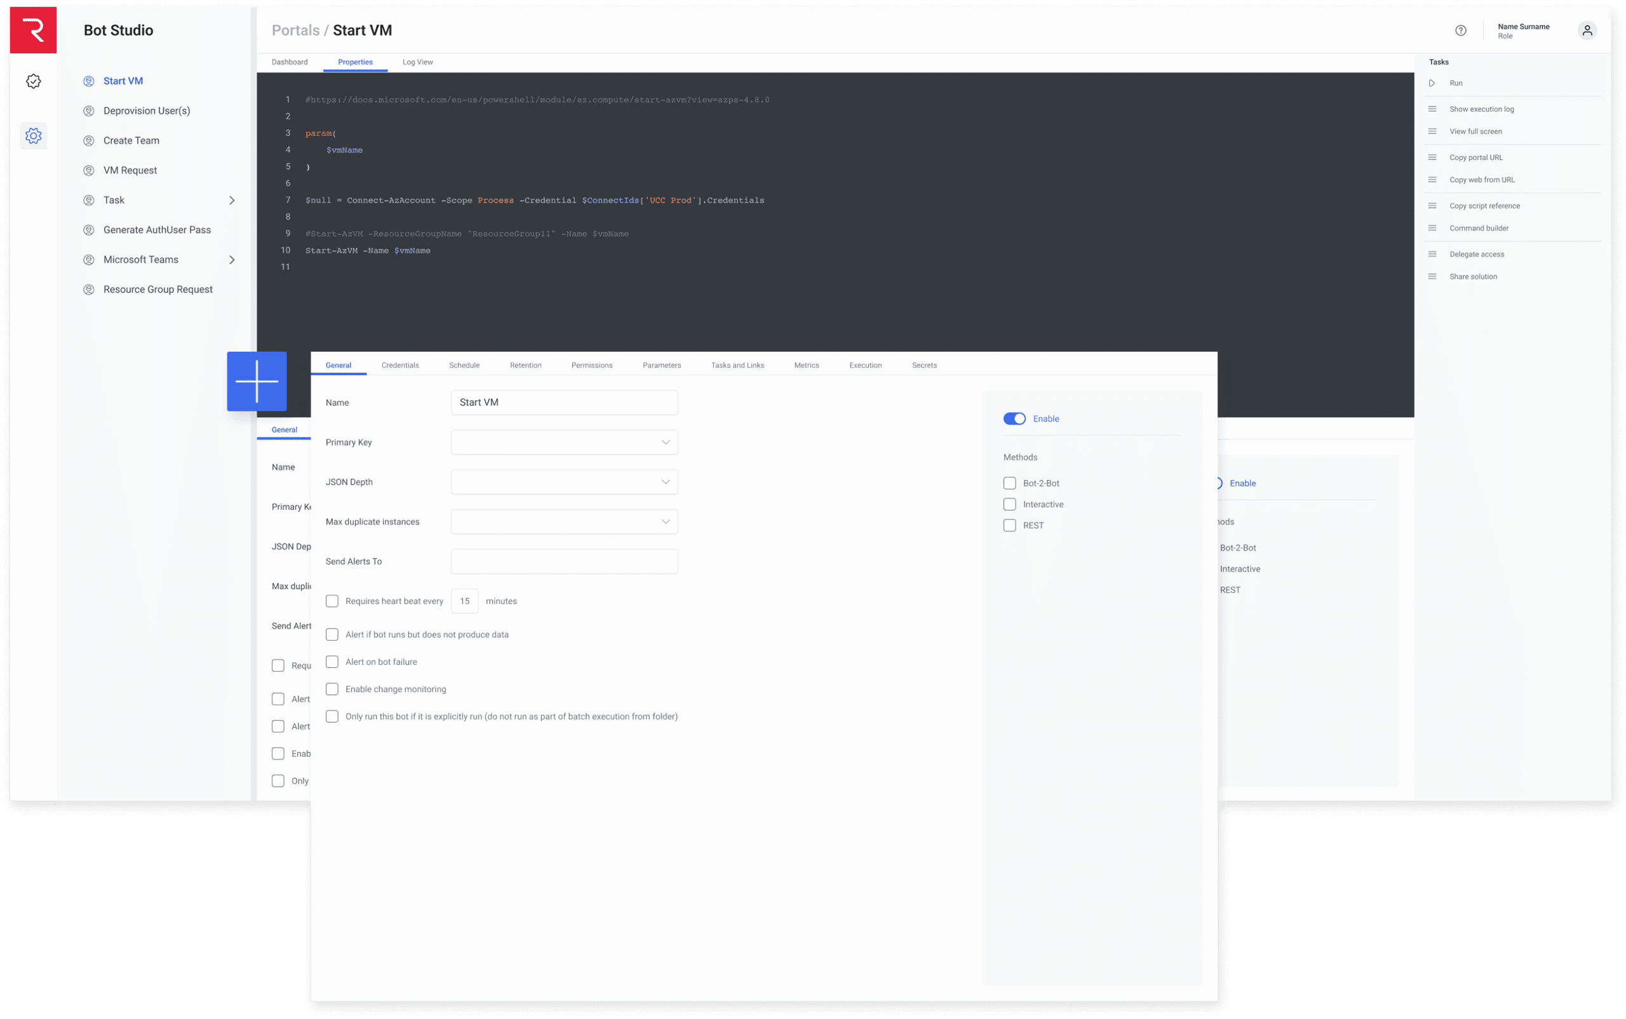Click the Portals breadcrumb link
The width and height of the screenshot is (1626, 1019).
point(295,30)
